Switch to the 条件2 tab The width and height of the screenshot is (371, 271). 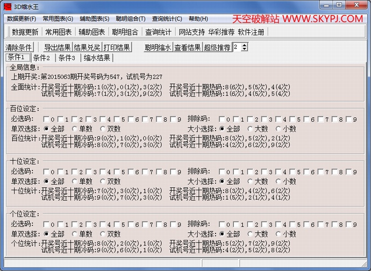pos(41,58)
